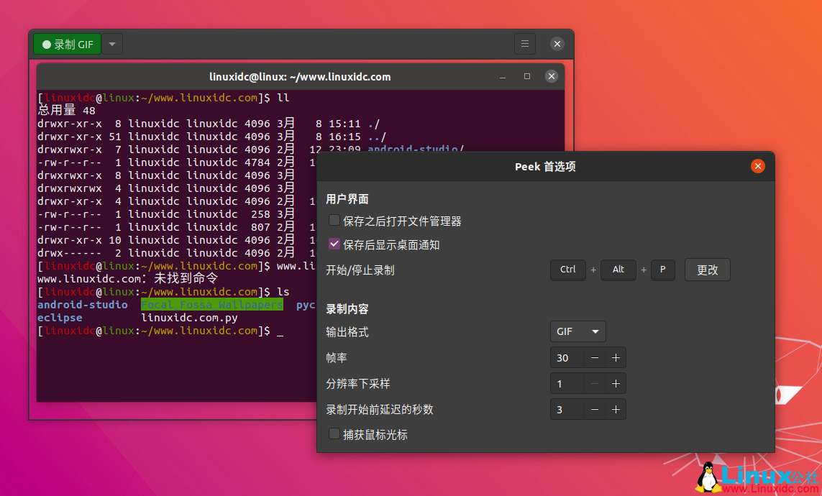This screenshot has width=822, height=496.
Task: Increase 帧率 with the plus stepper
Action: click(616, 357)
